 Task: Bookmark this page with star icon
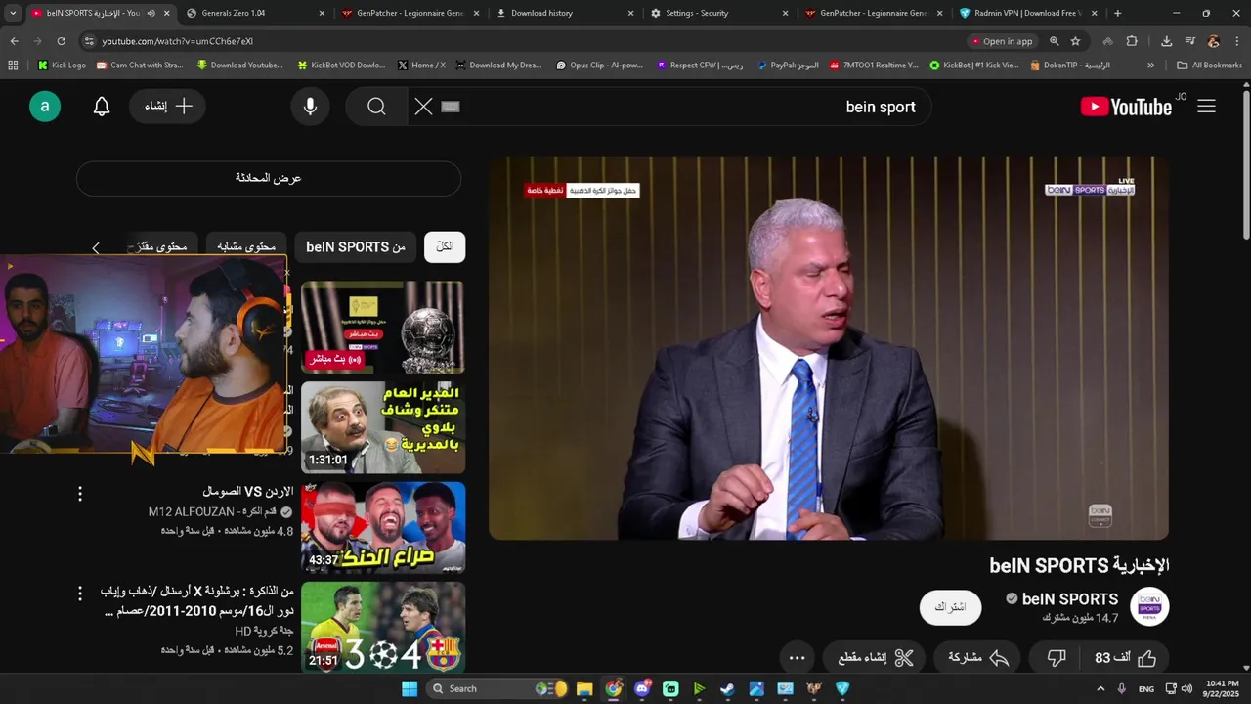[x=1075, y=41]
